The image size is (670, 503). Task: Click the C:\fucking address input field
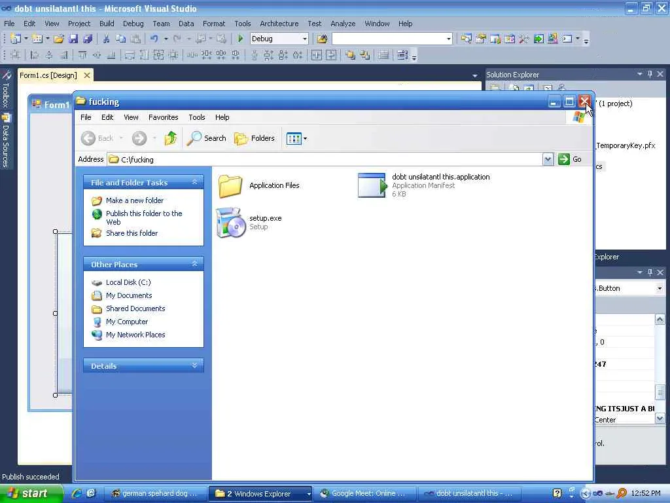coord(325,160)
